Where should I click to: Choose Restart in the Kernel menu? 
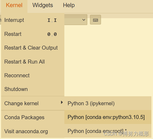pos(33,34)
